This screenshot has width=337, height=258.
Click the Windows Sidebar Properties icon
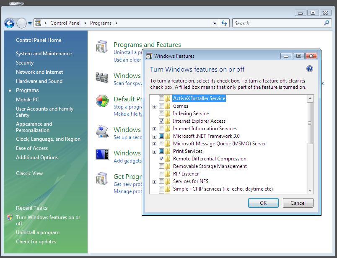pos(102,154)
